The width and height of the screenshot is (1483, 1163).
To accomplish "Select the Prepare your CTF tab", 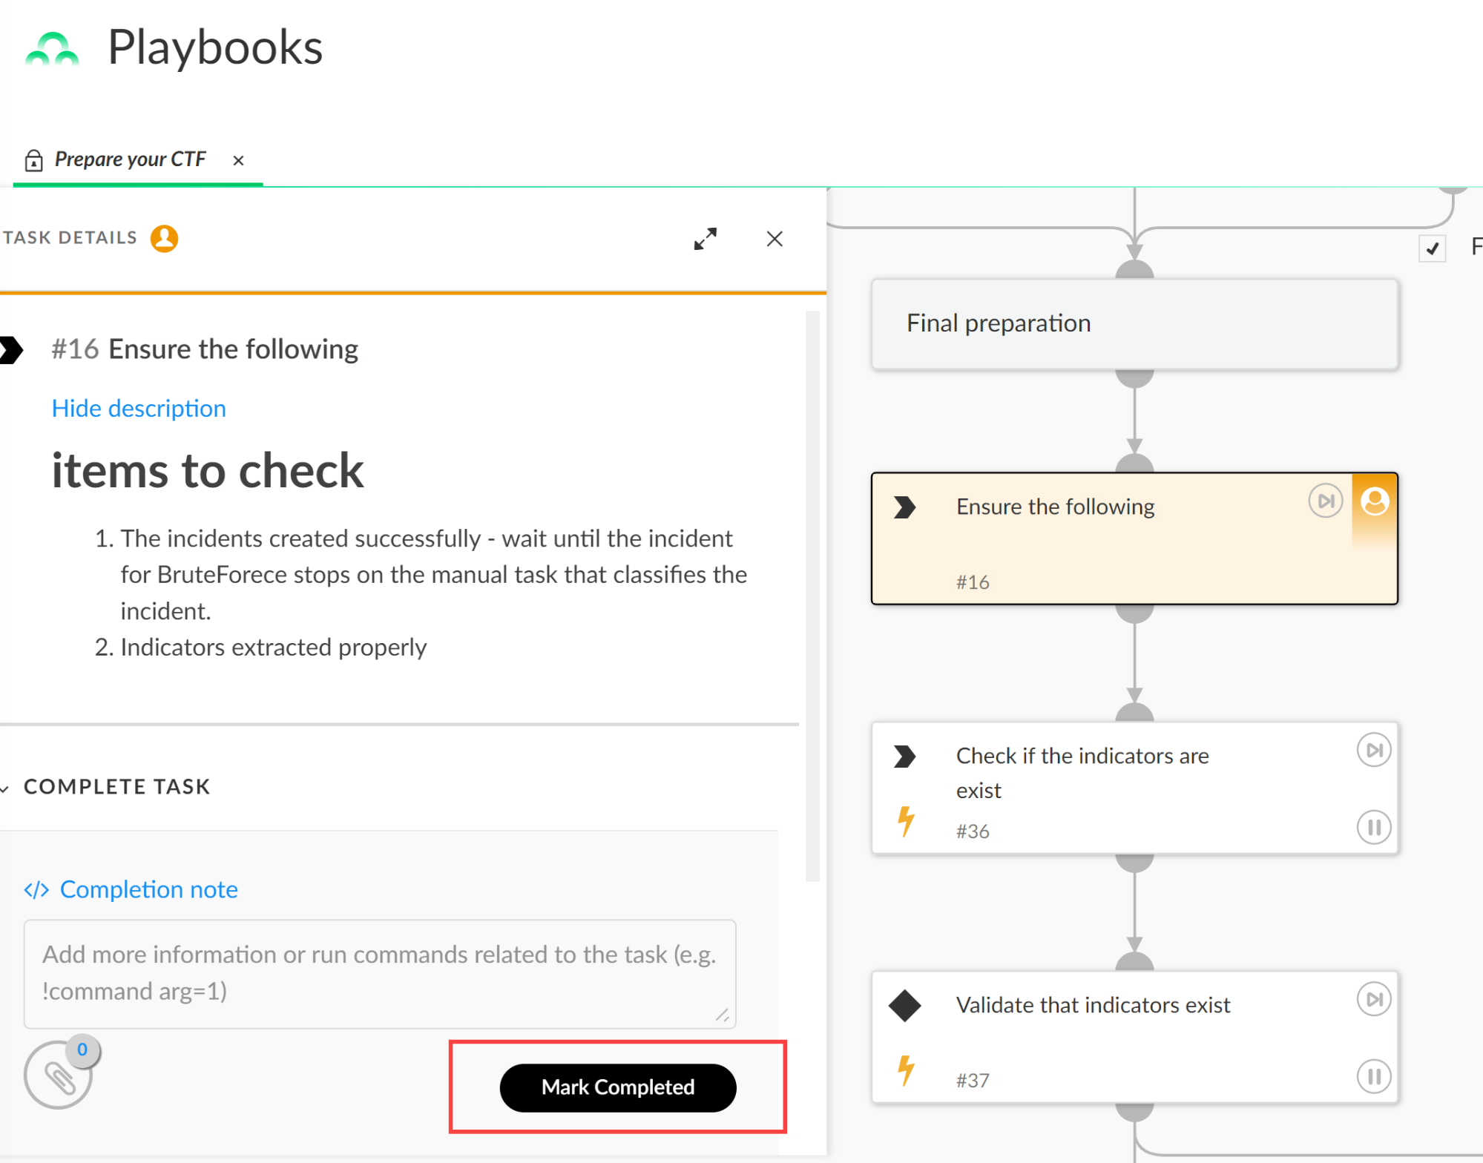I will point(130,159).
